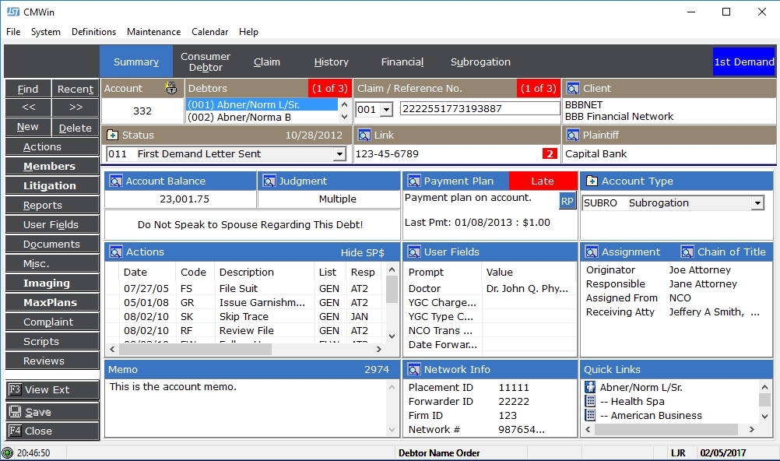
Task: Click the Account Type plus icon
Action: tap(591, 181)
